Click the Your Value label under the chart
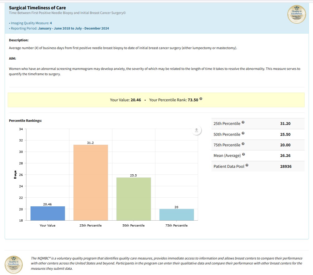Screen dimensions: 313x275 (48, 225)
